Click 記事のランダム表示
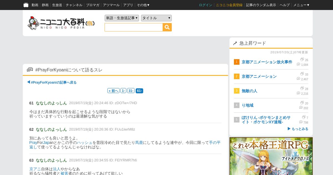The height and width of the screenshot is (175, 333). pyautogui.click(x=261, y=5)
